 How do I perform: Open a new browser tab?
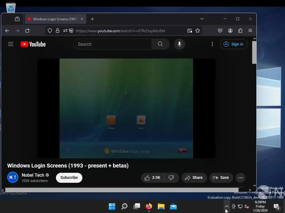[x=92, y=19]
